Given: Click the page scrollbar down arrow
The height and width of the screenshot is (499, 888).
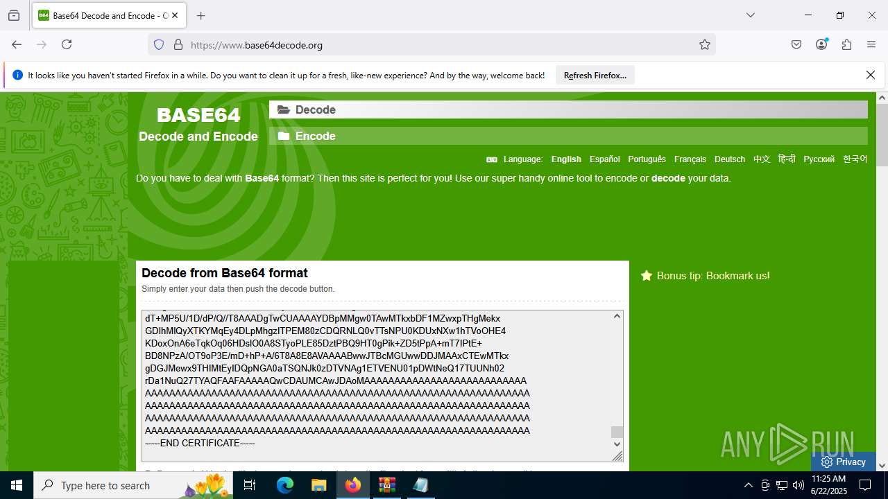Looking at the screenshot, I should point(882,466).
